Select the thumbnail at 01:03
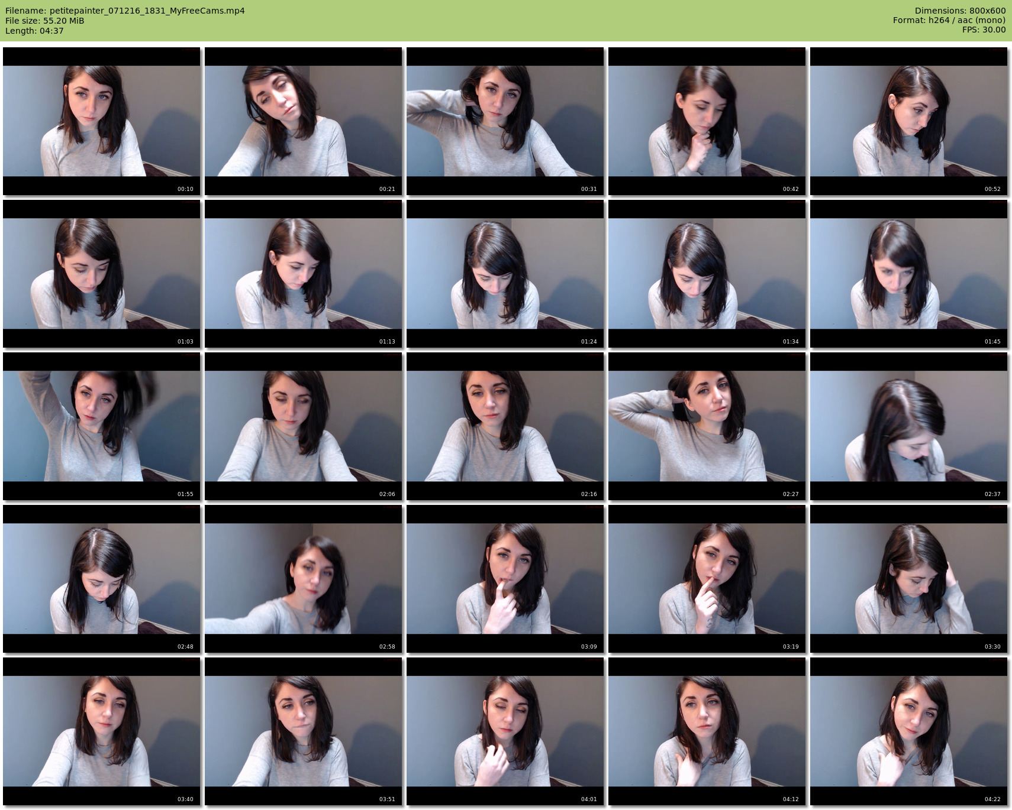 click(x=102, y=274)
